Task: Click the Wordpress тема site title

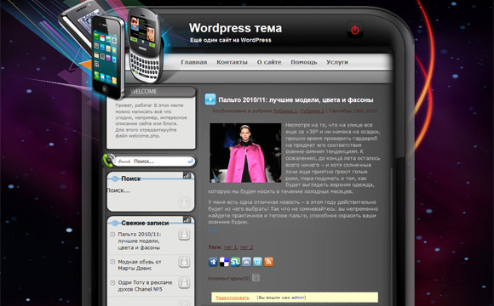Action: pos(235,28)
